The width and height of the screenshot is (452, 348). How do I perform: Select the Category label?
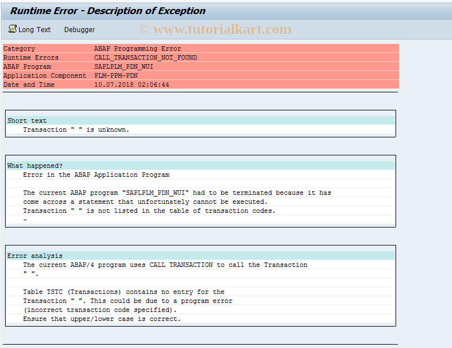(19, 48)
